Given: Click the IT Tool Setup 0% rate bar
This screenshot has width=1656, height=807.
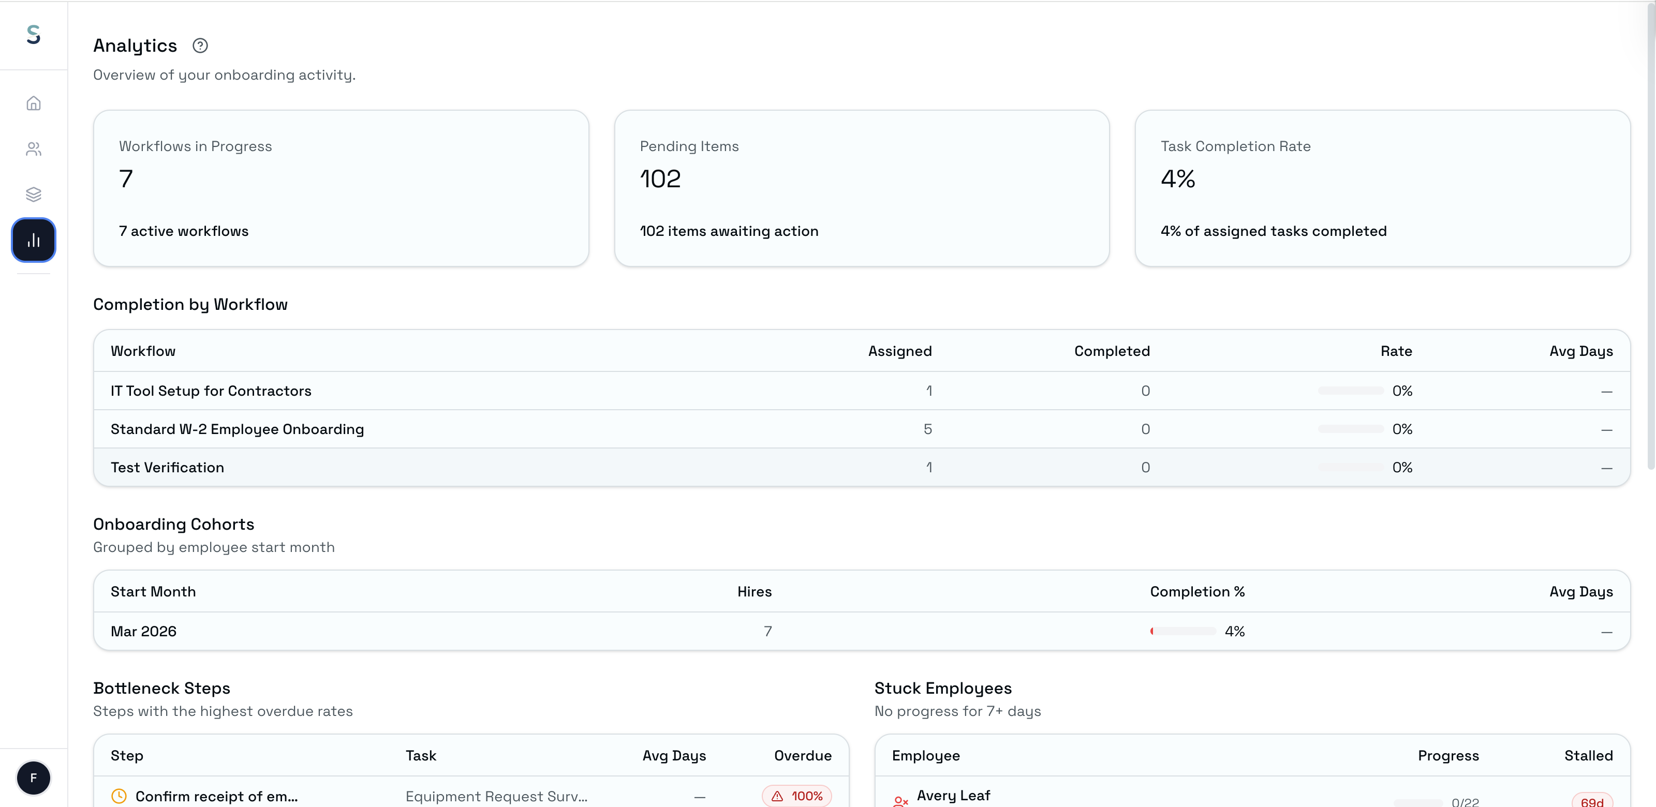Looking at the screenshot, I should (1350, 391).
